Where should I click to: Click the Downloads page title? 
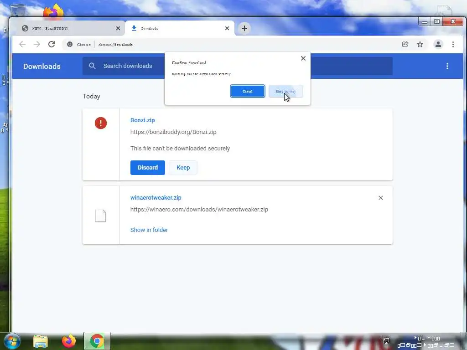pyautogui.click(x=42, y=66)
